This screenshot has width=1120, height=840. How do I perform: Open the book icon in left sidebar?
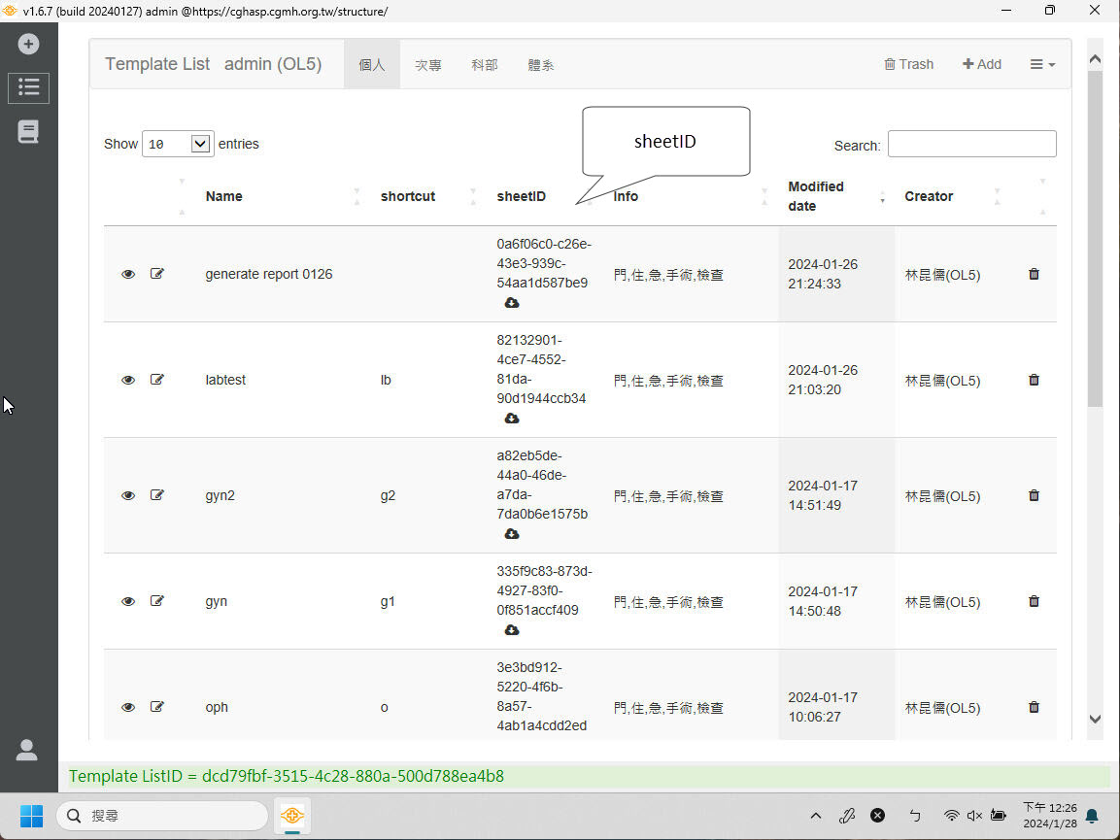point(29,132)
